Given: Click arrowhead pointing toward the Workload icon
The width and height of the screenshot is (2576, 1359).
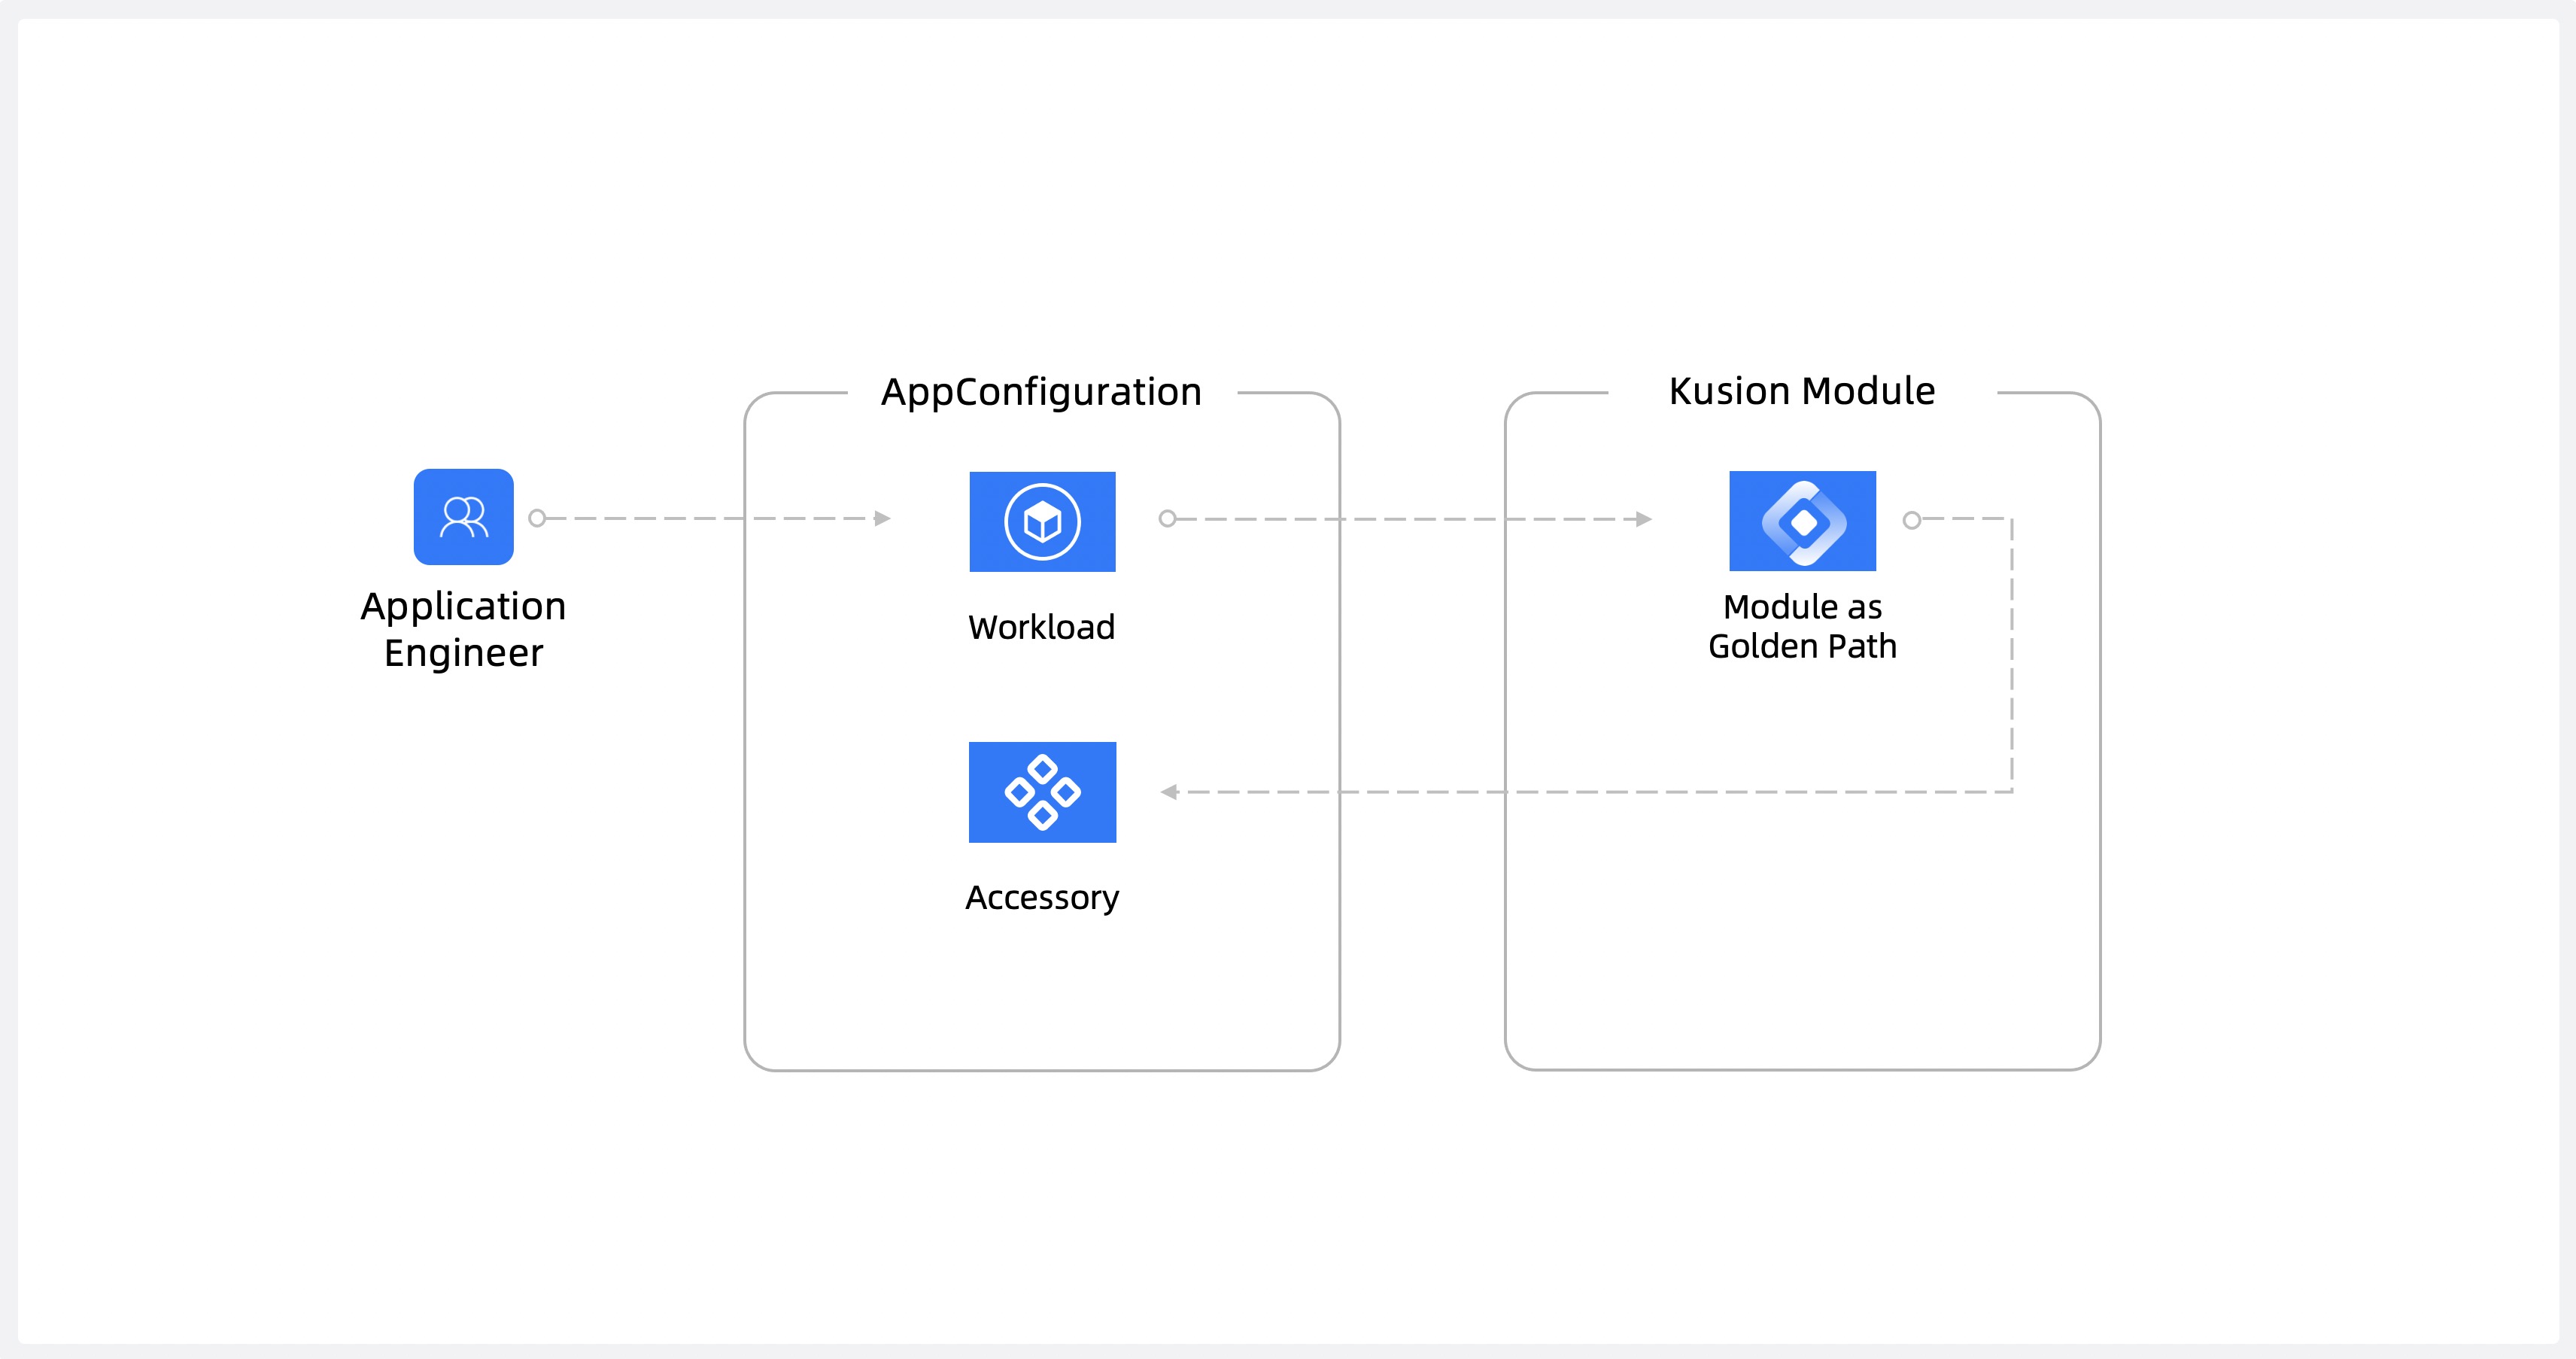Looking at the screenshot, I should coord(882,518).
